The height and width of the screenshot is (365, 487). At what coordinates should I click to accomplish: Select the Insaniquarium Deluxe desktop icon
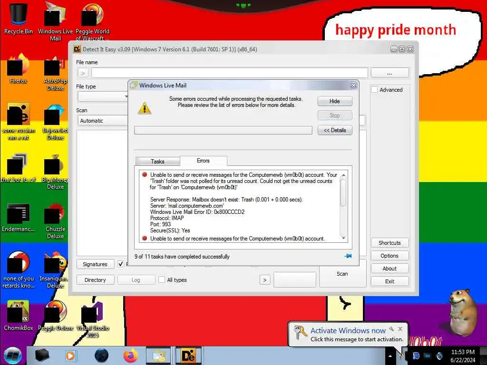55,269
